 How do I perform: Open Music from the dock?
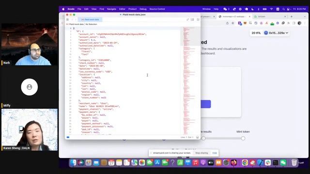click(195, 162)
